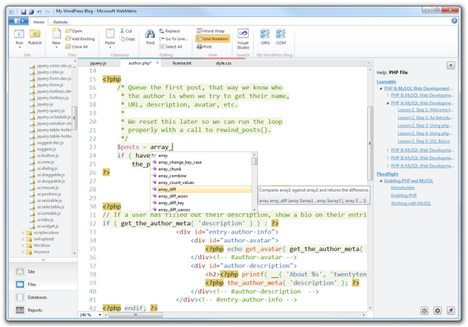Screen dimensions: 468x327
Task: Launch Visual Studio
Action: pos(243,39)
